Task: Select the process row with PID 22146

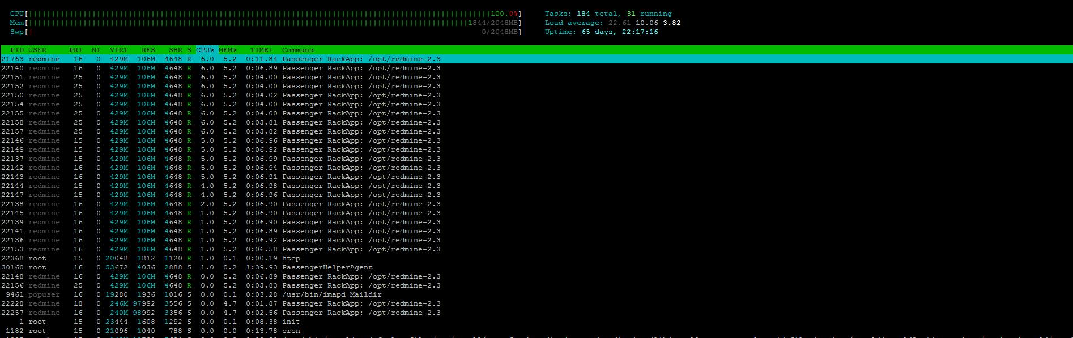Action: (536, 140)
